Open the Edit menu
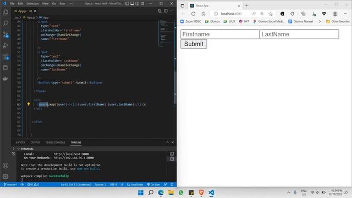 tap(20, 4)
